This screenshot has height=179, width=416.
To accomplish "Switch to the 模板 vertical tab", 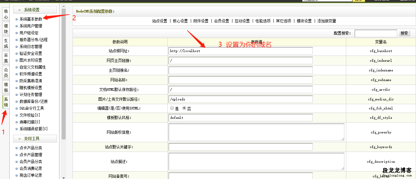I will click(x=6, y=87).
